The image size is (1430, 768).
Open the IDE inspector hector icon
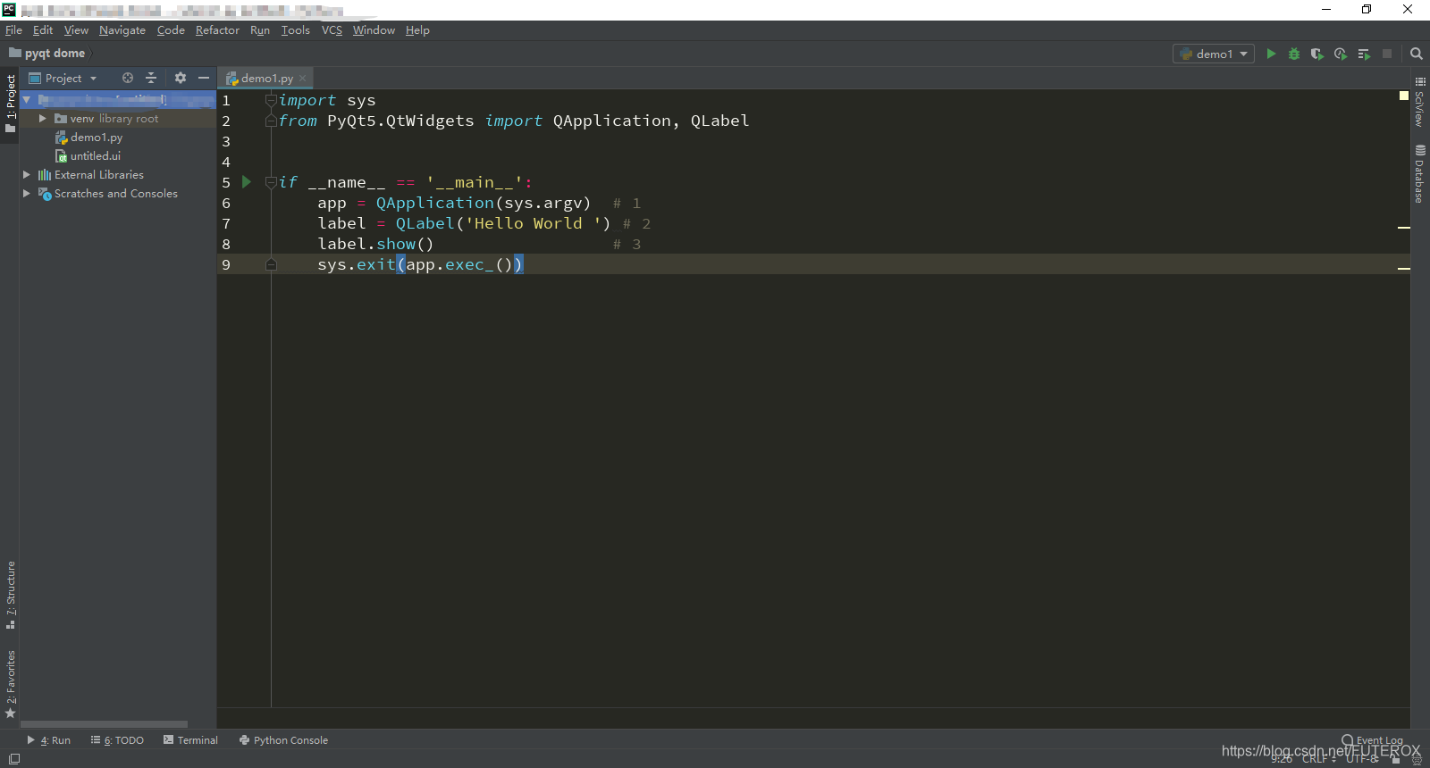coord(1416,759)
